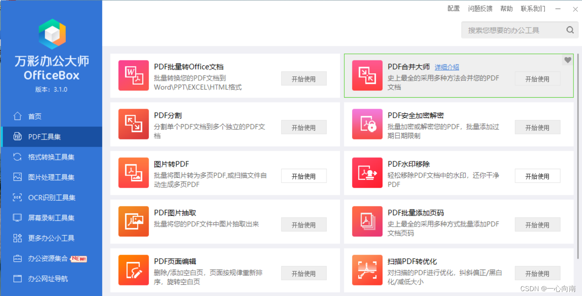Screen dimensions: 582x296
Task: Open the 帮助 menu
Action: pos(507,9)
